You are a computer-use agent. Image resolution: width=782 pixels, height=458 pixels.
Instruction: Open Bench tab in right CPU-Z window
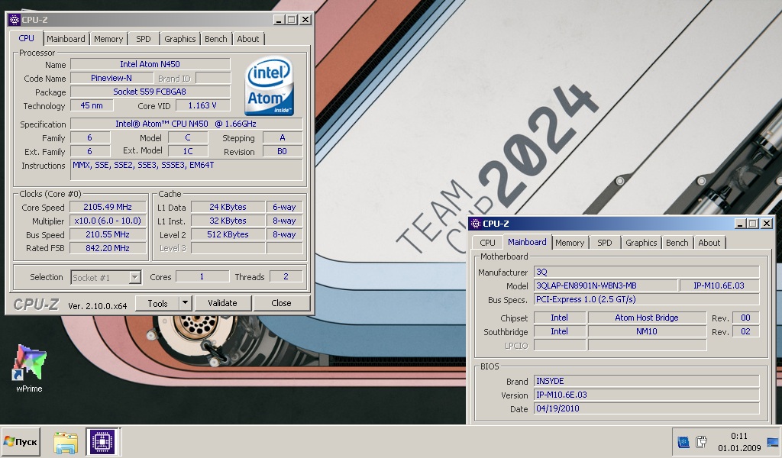click(x=677, y=243)
